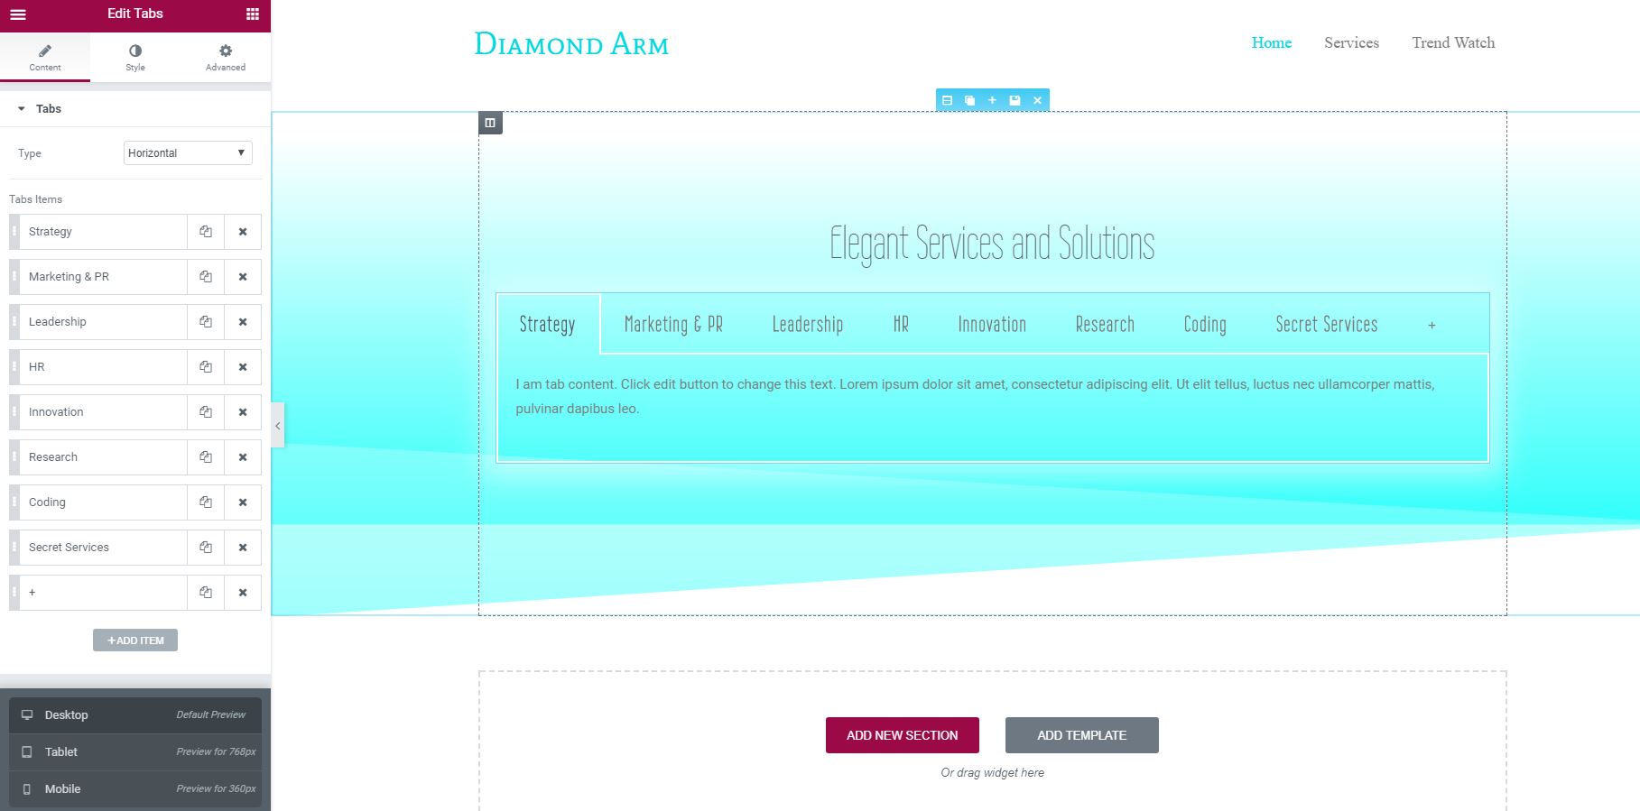
Task: Delete the Leadership tab item
Action: click(x=243, y=322)
